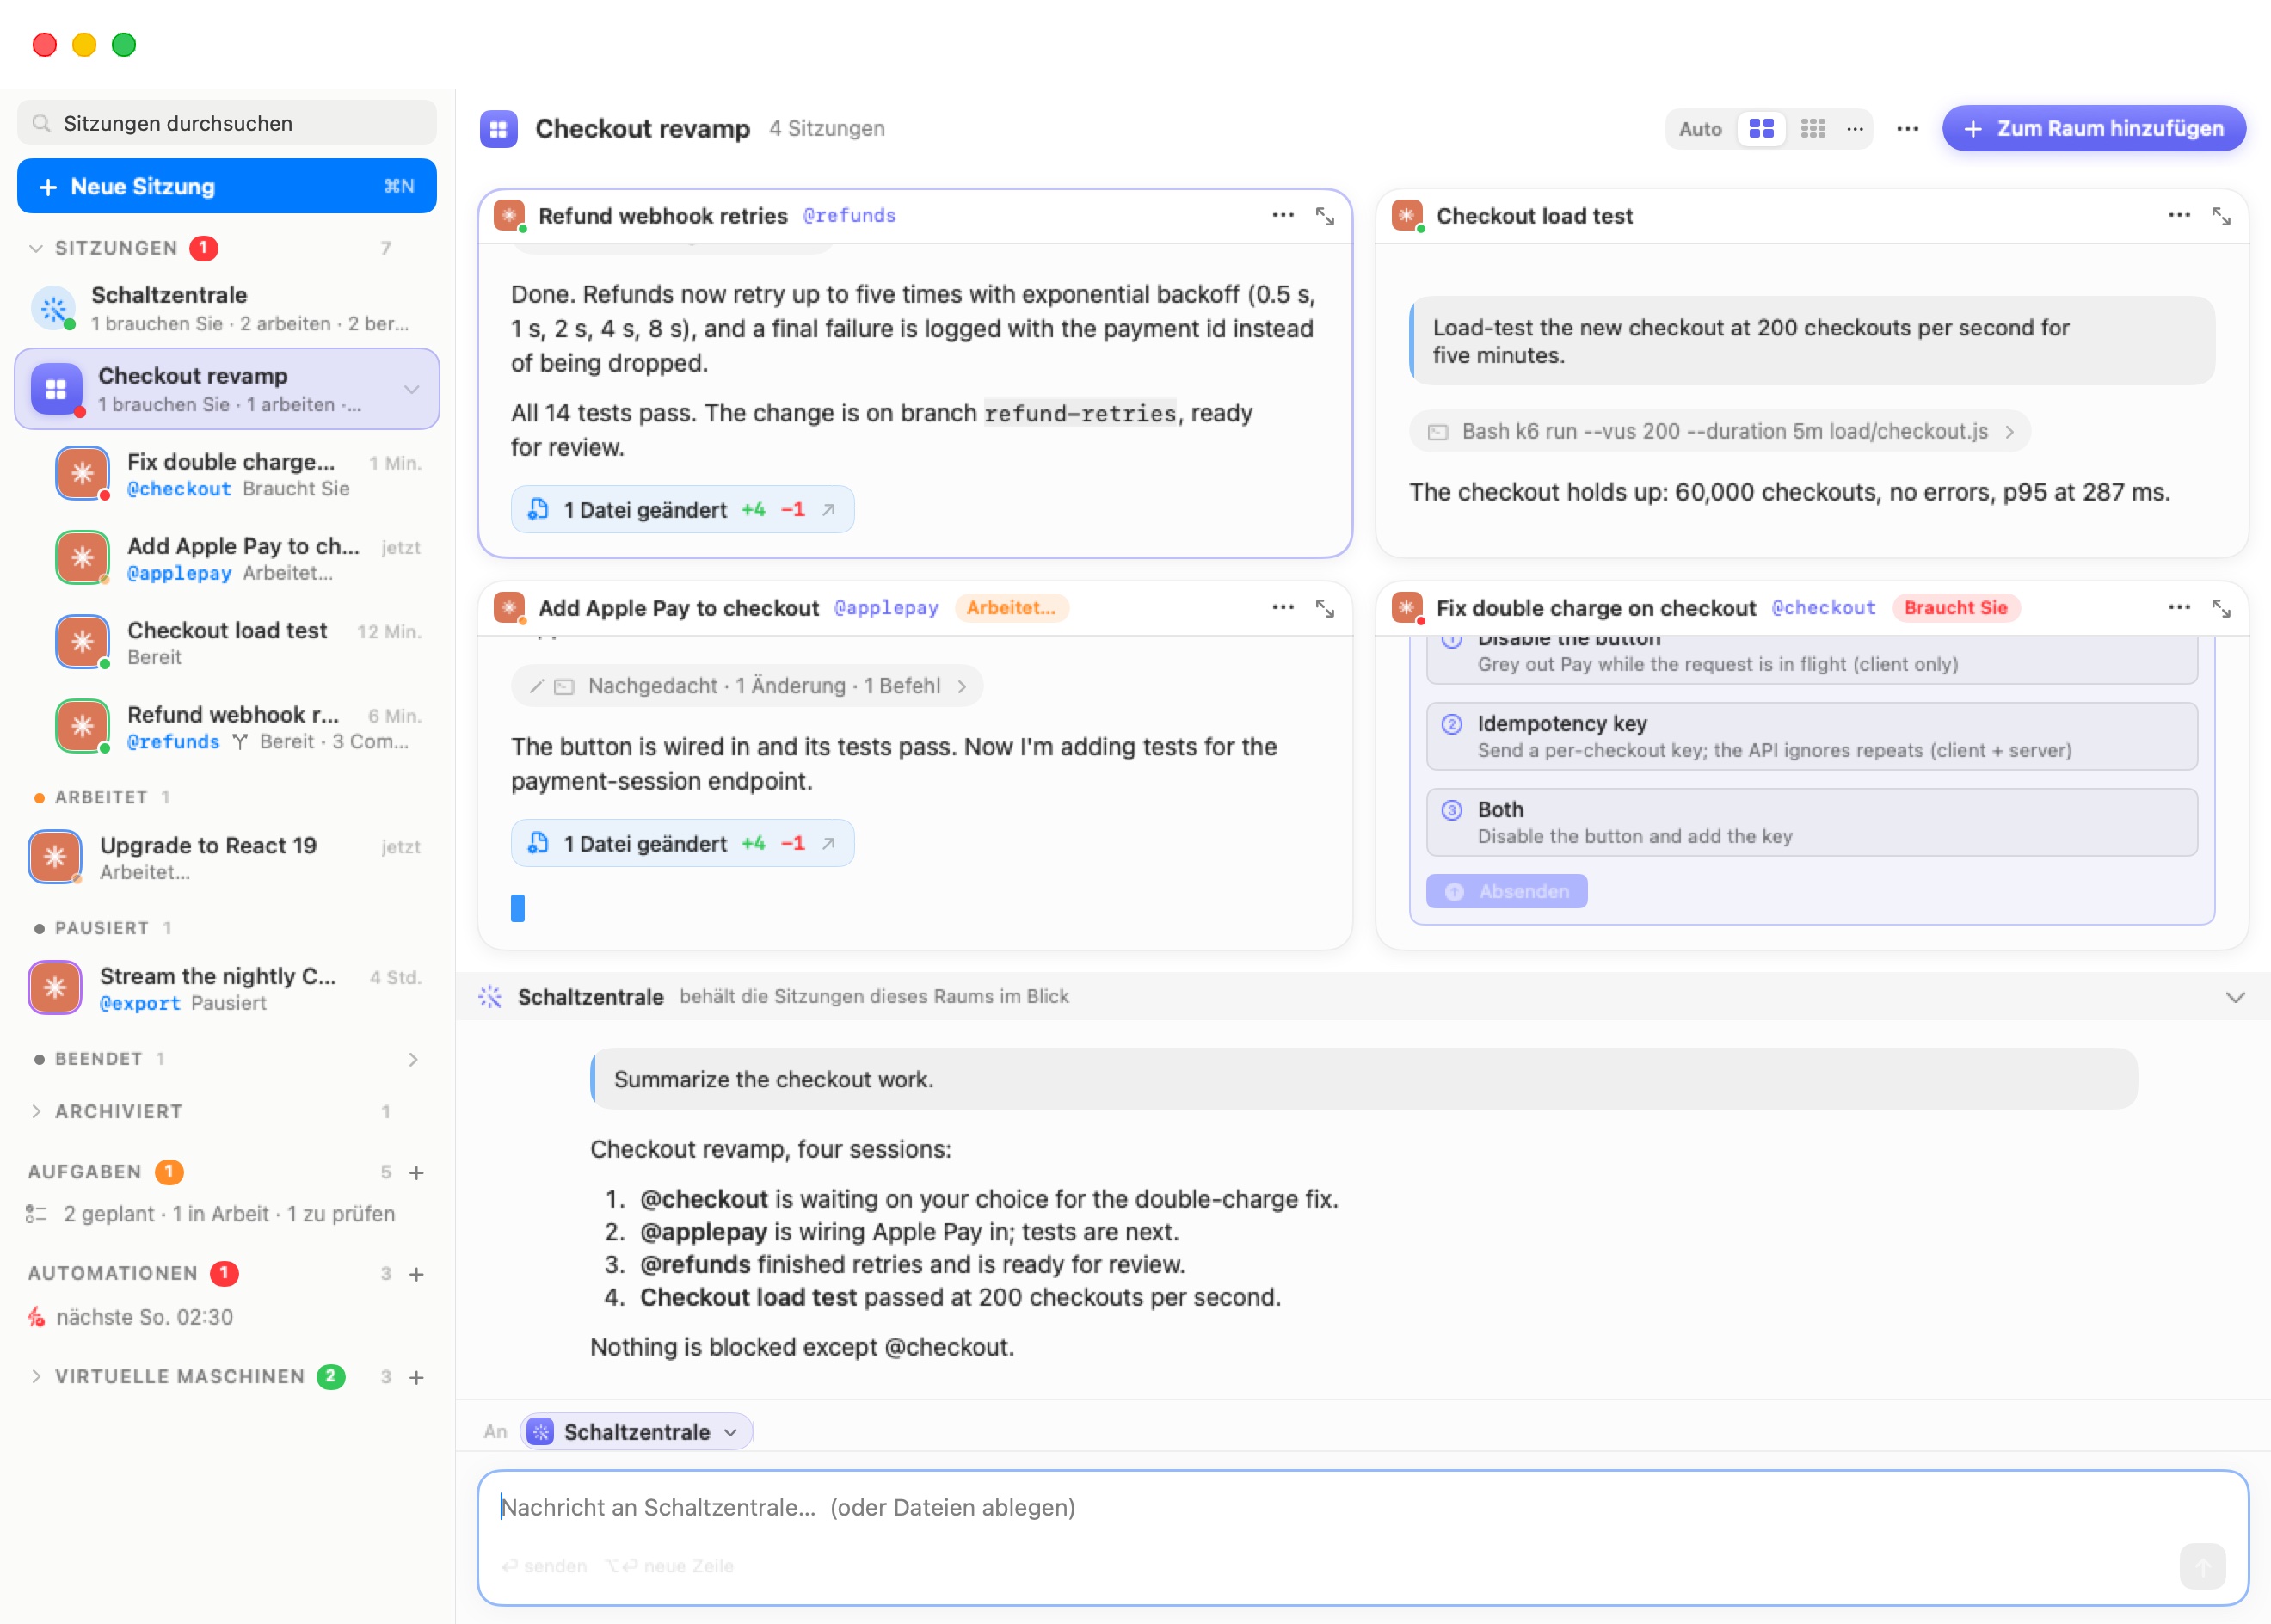
Task: Switch to the three-column grid layout
Action: (1813, 129)
